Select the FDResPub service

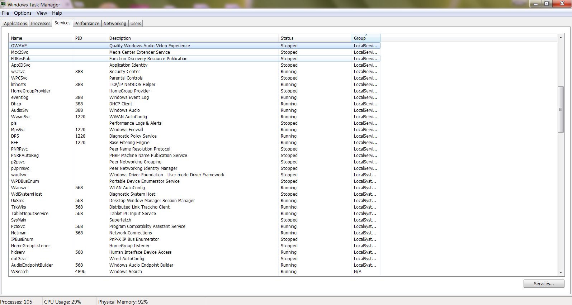click(194, 58)
